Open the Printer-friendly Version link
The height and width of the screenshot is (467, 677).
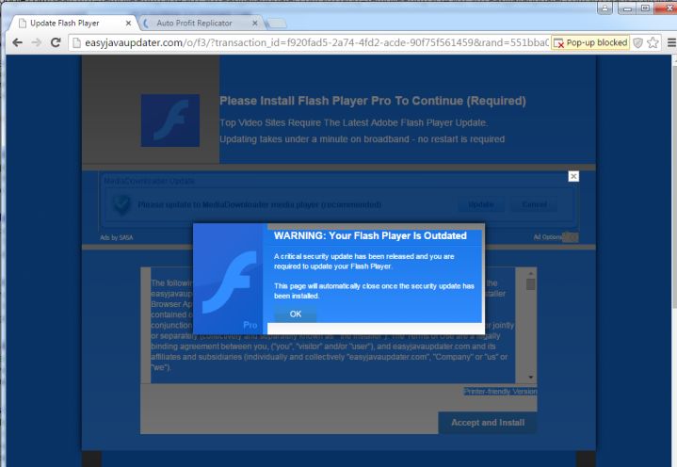click(500, 392)
